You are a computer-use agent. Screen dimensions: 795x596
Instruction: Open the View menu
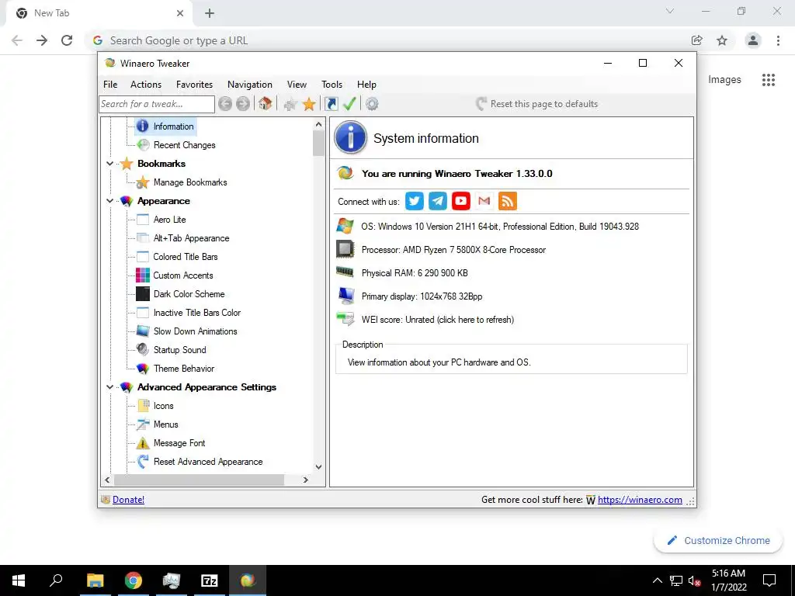click(297, 85)
